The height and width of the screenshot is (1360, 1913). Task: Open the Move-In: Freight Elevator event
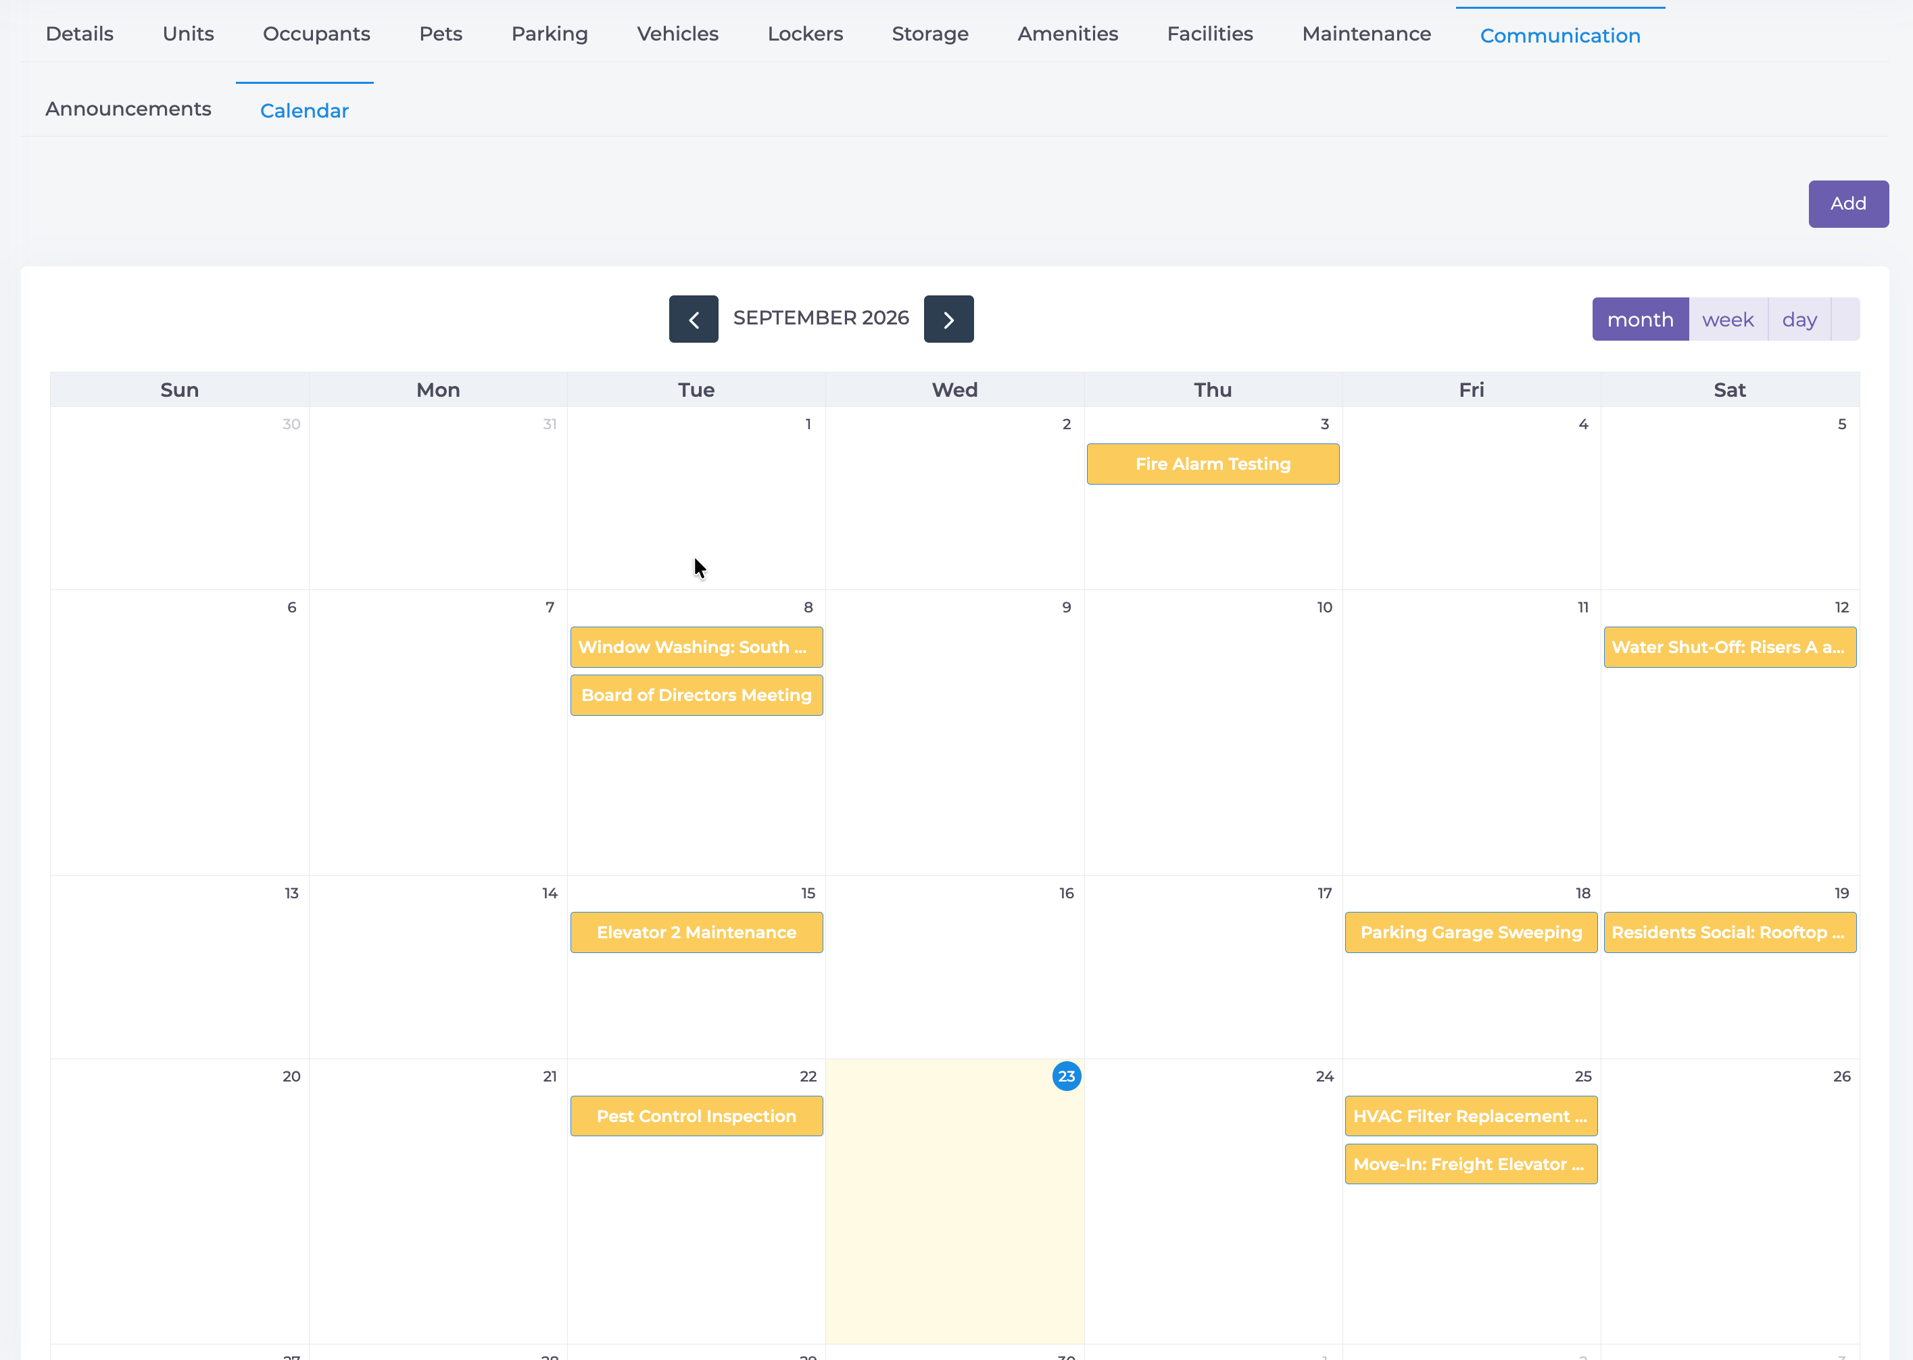1471,1164
